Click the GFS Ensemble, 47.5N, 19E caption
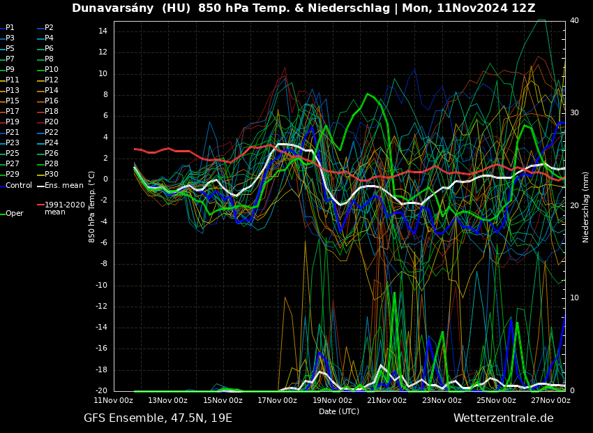Screen dimensions: 593x433 point(158,418)
